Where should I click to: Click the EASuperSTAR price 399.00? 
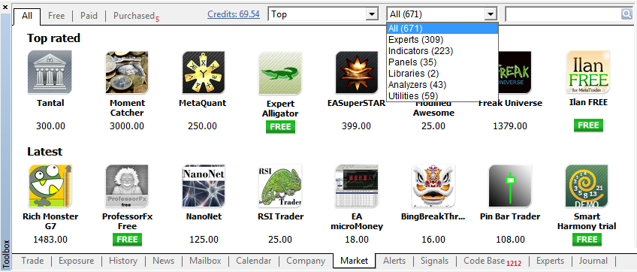[x=356, y=126]
